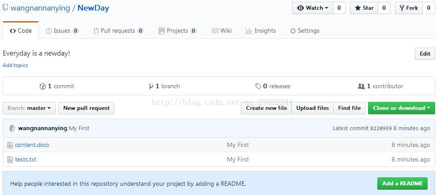Edit the repository description
Viewport: 436px width, 195px height.
point(425,54)
